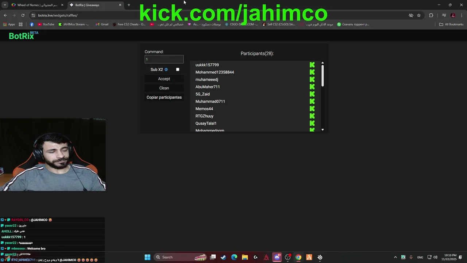
Task: Open the All Bookmarks folder
Action: point(451,24)
